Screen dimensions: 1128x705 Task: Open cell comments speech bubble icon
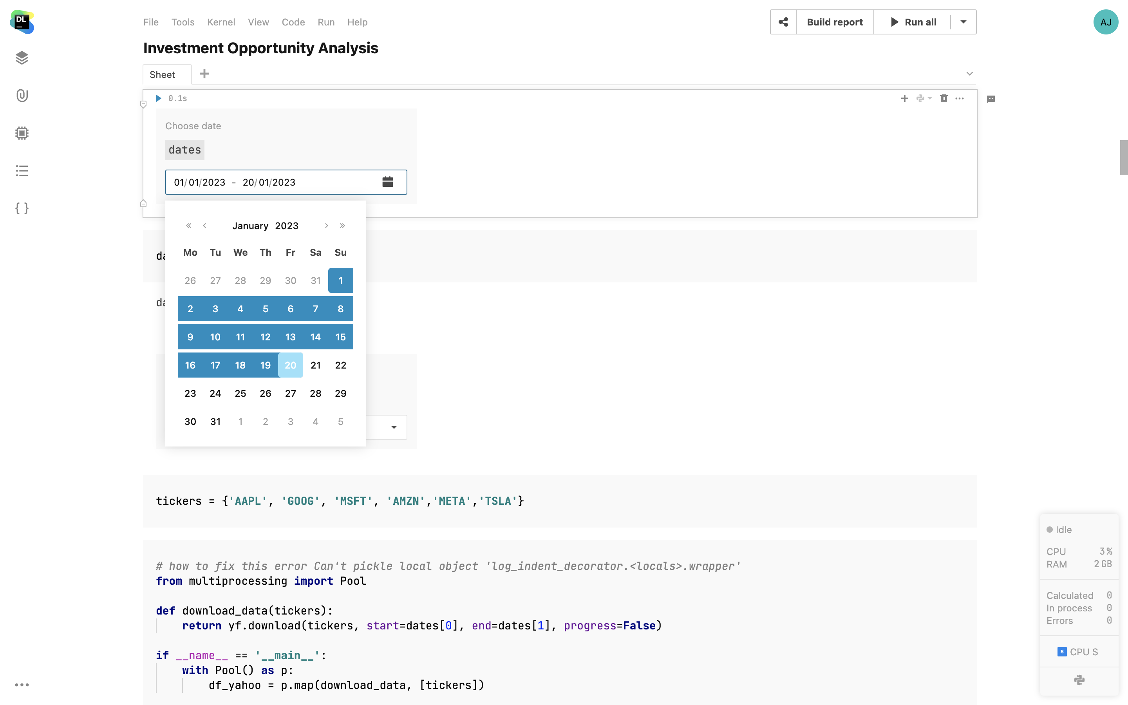click(991, 99)
